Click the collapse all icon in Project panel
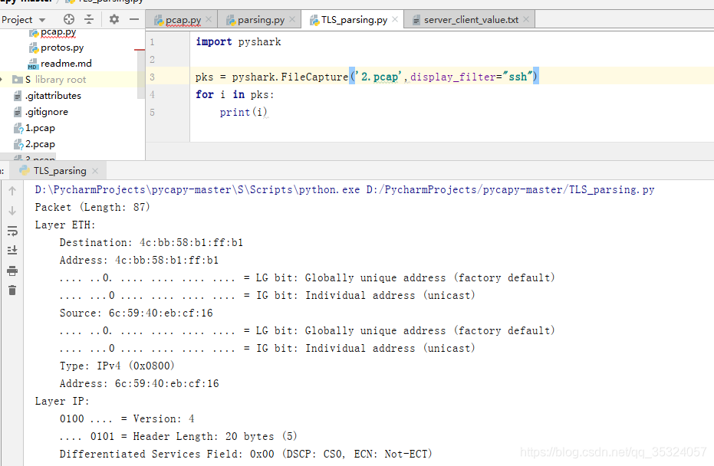This screenshot has width=714, height=466. pyautogui.click(x=89, y=19)
